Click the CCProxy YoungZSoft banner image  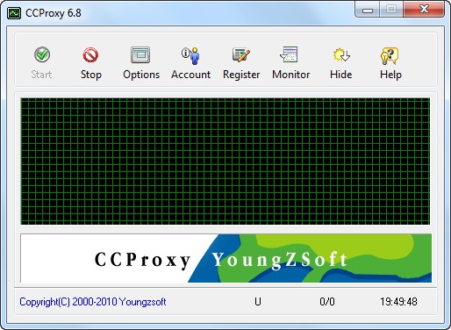pos(225,258)
